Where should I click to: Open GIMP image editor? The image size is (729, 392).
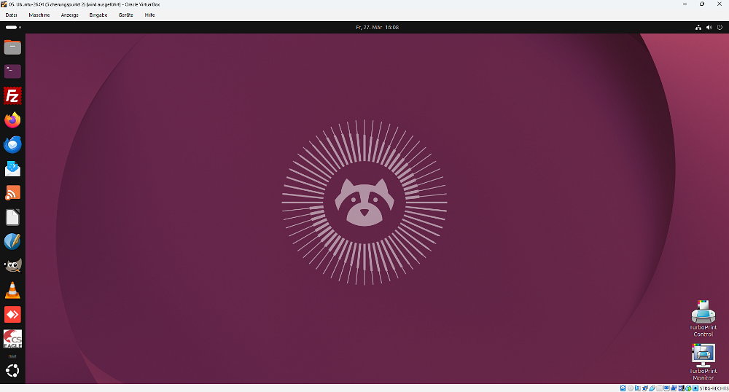tap(12, 266)
